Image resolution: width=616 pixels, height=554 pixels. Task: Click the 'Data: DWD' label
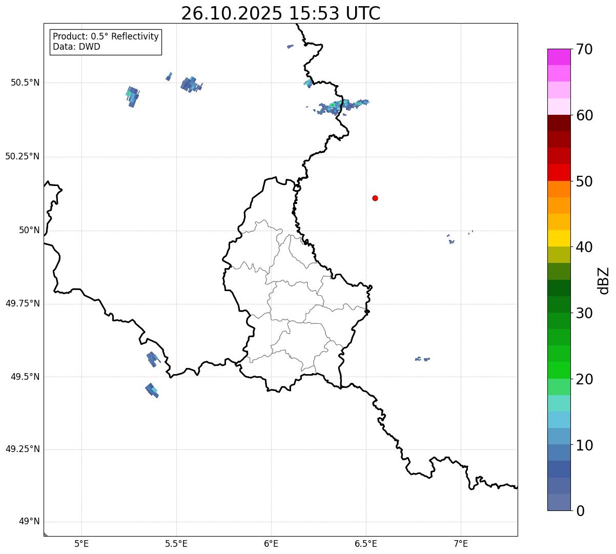(x=76, y=47)
